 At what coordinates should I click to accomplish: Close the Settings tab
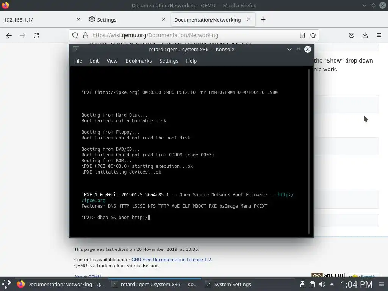pyautogui.click(x=164, y=19)
